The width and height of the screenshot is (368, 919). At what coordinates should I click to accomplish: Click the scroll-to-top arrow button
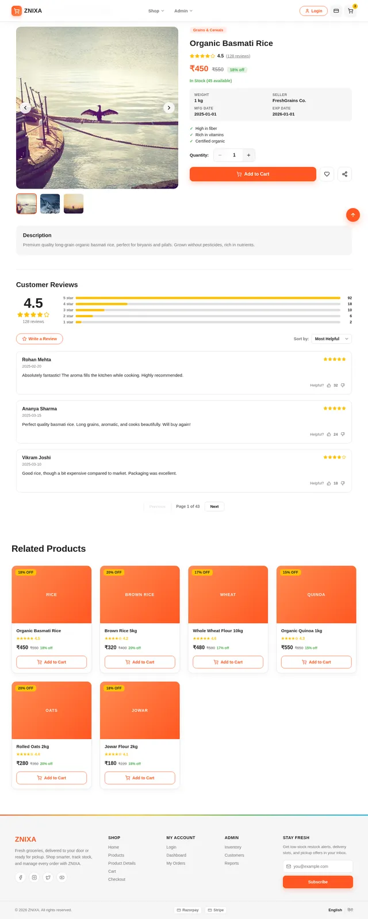click(353, 215)
